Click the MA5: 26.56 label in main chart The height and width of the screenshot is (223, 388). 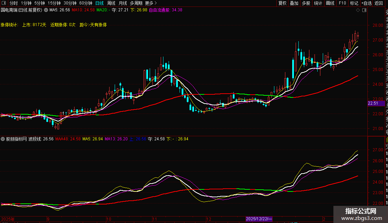60,10
